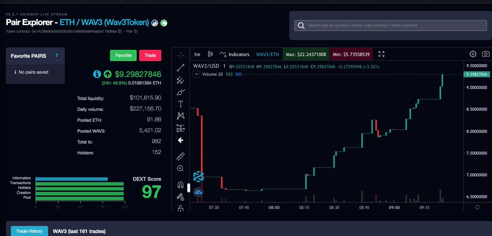Take a chart snapshot with camera icon
Screen dimensions: 492x236
(x=485, y=54)
